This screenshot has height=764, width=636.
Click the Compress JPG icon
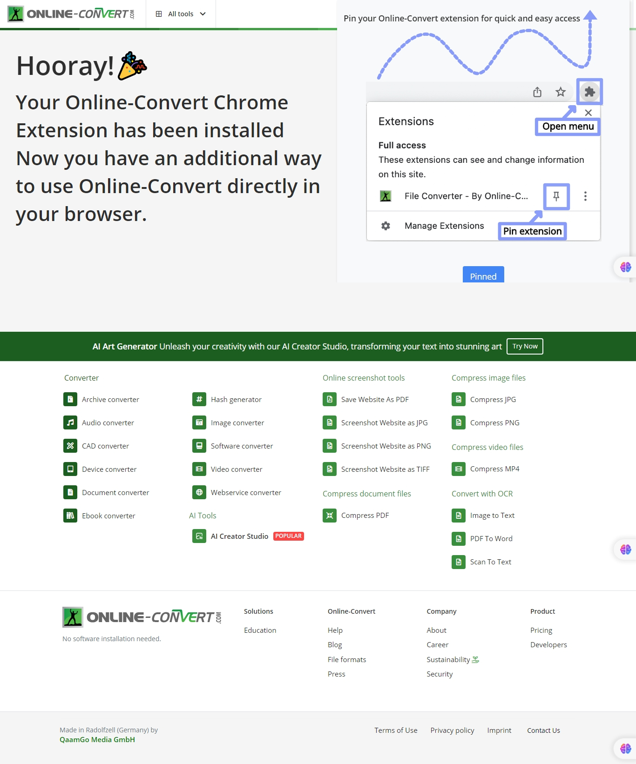pyautogui.click(x=459, y=399)
